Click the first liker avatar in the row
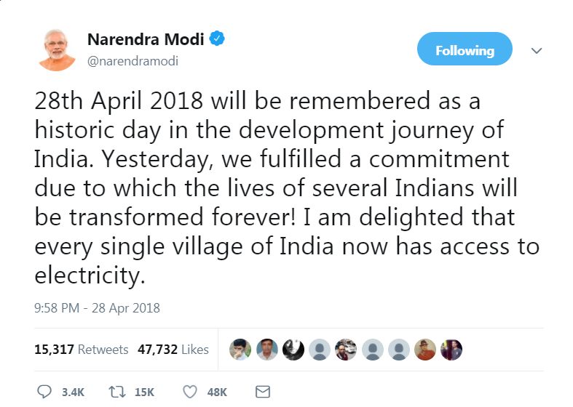 point(240,350)
